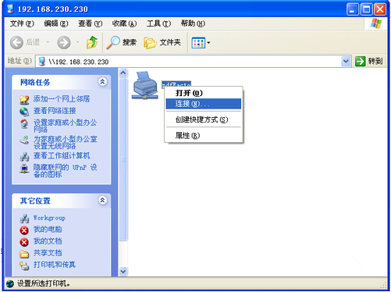Click Set up home or small office network link
This screenshot has width=391, height=292.
[x=65, y=126]
